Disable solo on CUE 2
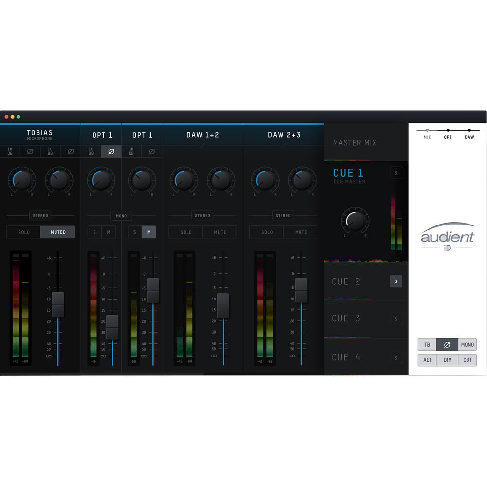Screen dimensions: 487x487 coord(396,281)
